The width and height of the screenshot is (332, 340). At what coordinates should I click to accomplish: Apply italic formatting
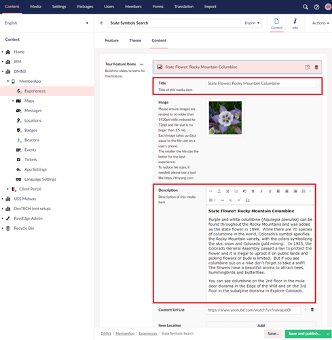261,191
